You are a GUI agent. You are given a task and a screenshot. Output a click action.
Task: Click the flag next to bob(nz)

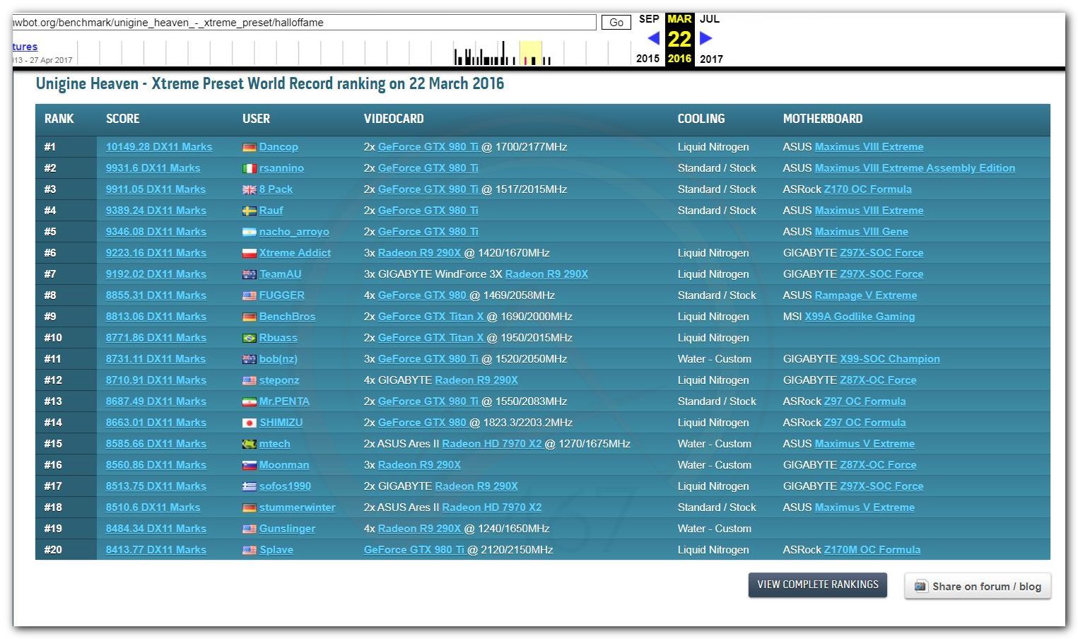pyautogui.click(x=249, y=359)
